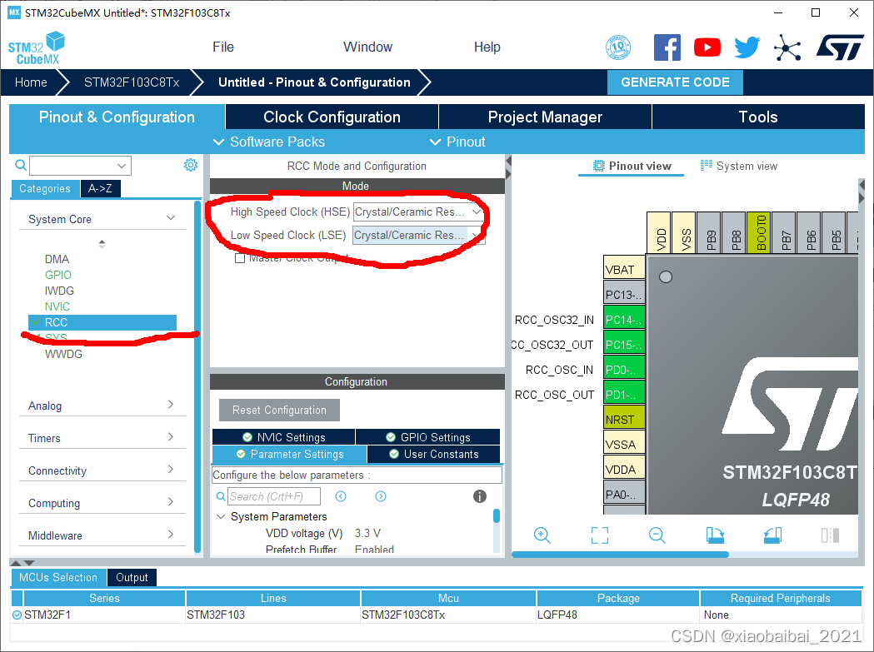The height and width of the screenshot is (652, 874).
Task: Switch to A->Z list tab
Action: (100, 188)
